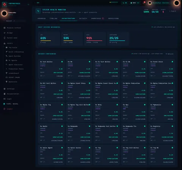Open the notifications bell with red badge
This screenshot has width=182, height=170.
(144, 3)
